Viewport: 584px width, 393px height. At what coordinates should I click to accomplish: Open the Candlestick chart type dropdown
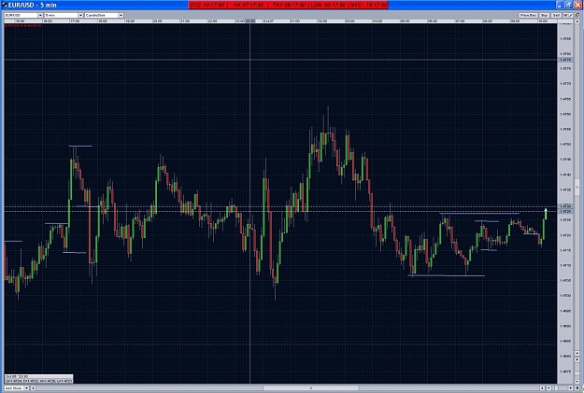104,15
